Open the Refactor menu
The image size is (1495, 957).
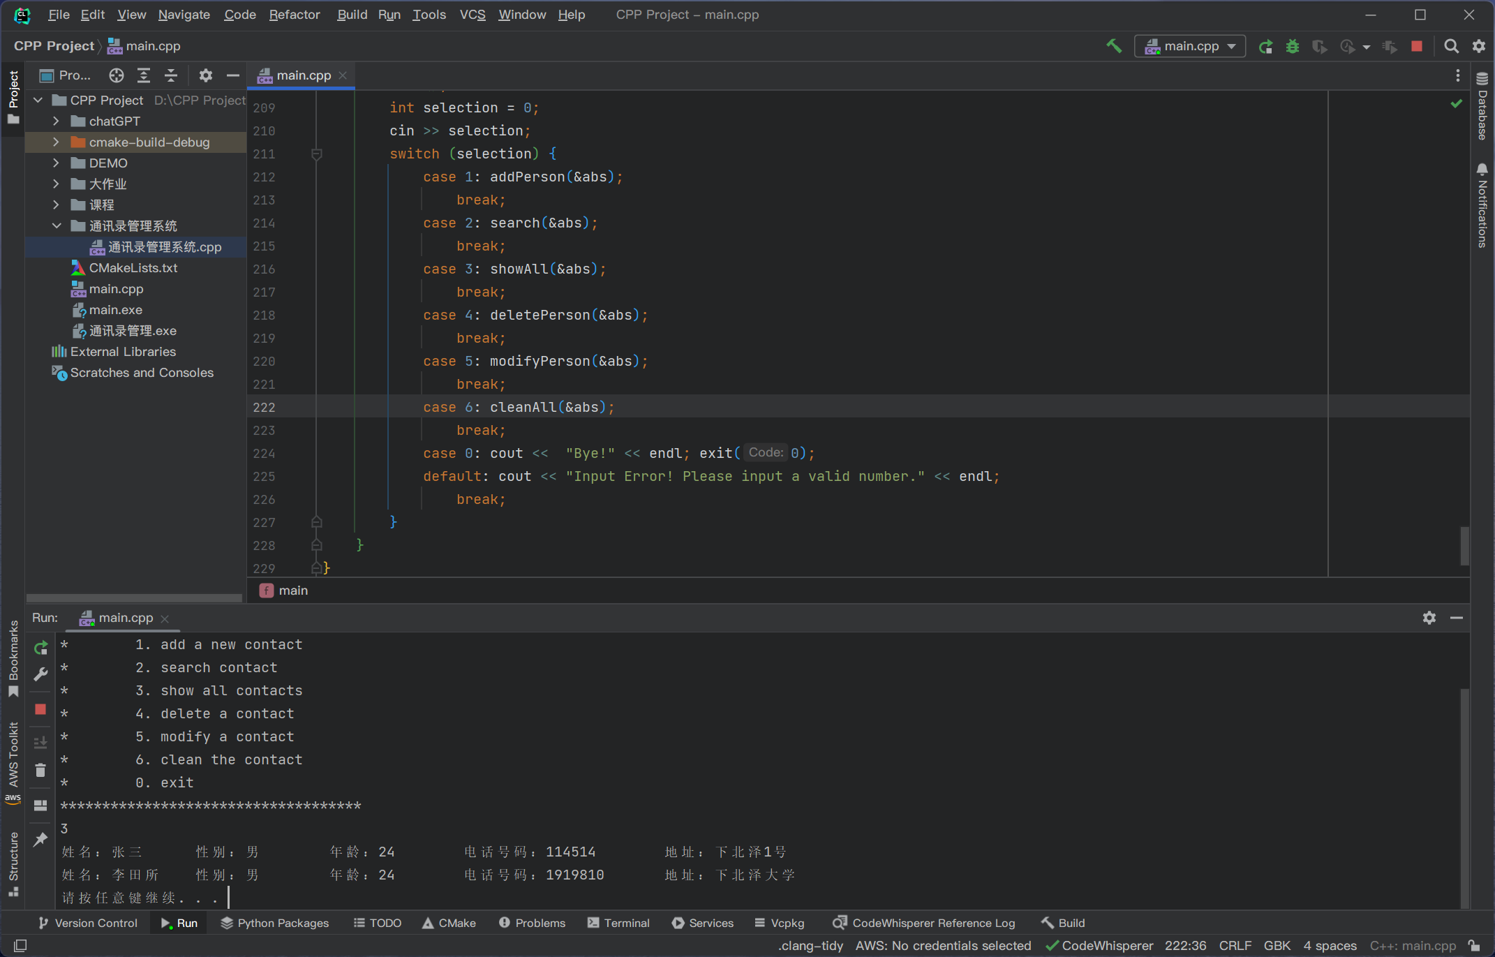coord(294,15)
